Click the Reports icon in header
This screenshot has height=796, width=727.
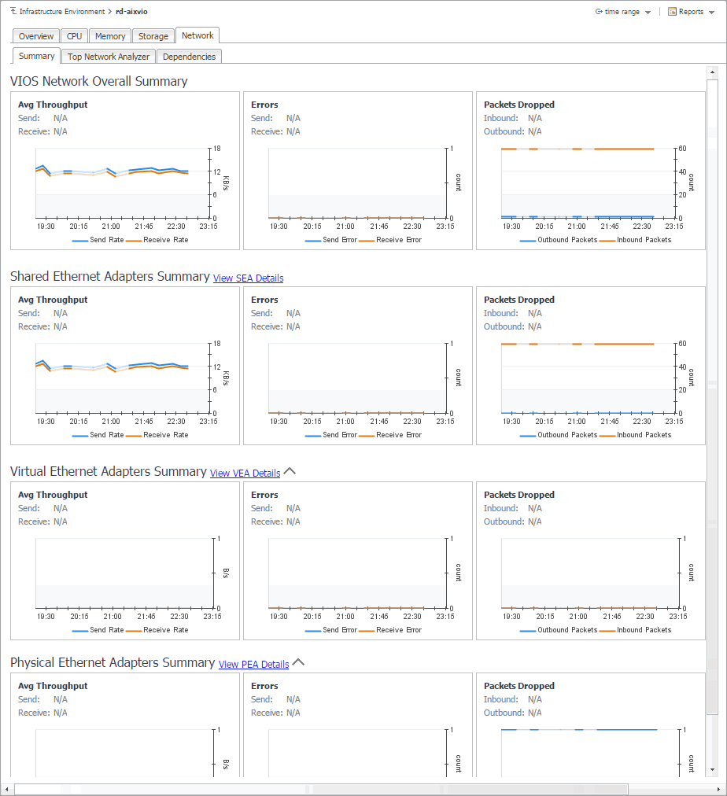pyautogui.click(x=672, y=12)
